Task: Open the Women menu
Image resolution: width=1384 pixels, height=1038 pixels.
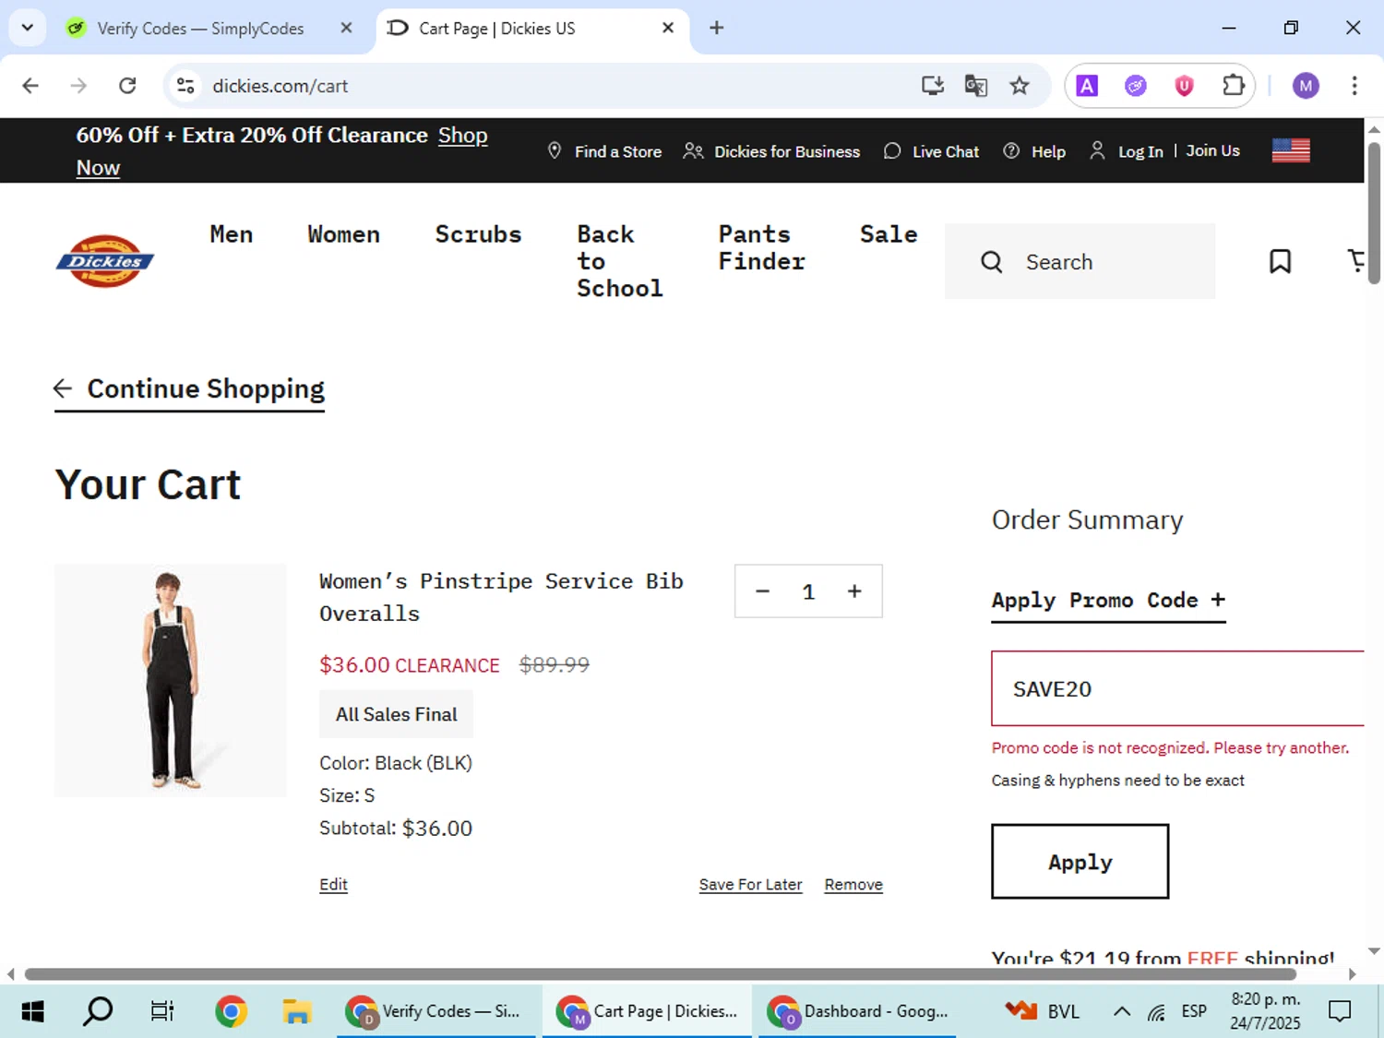Action: tap(343, 234)
